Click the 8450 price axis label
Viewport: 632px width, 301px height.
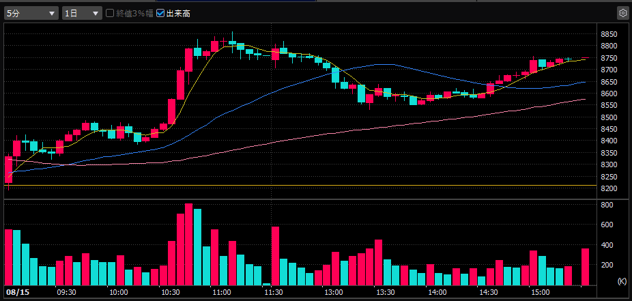point(609,129)
